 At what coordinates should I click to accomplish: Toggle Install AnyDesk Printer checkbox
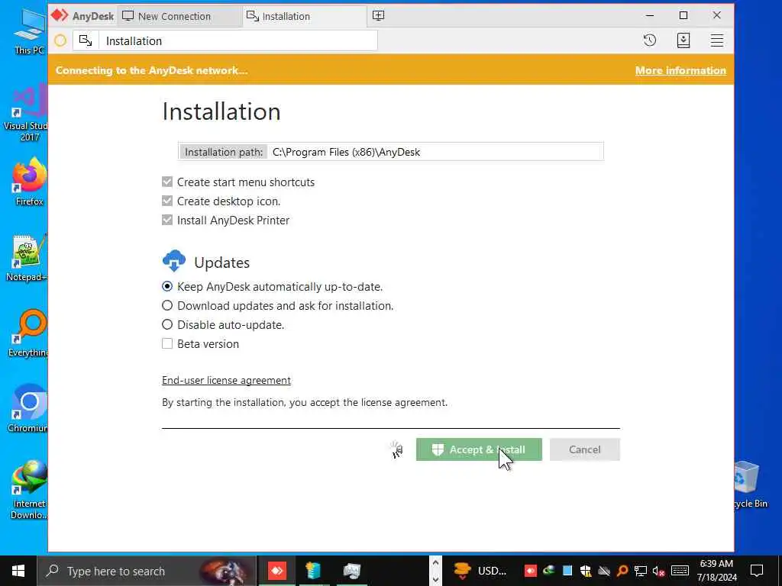(167, 220)
